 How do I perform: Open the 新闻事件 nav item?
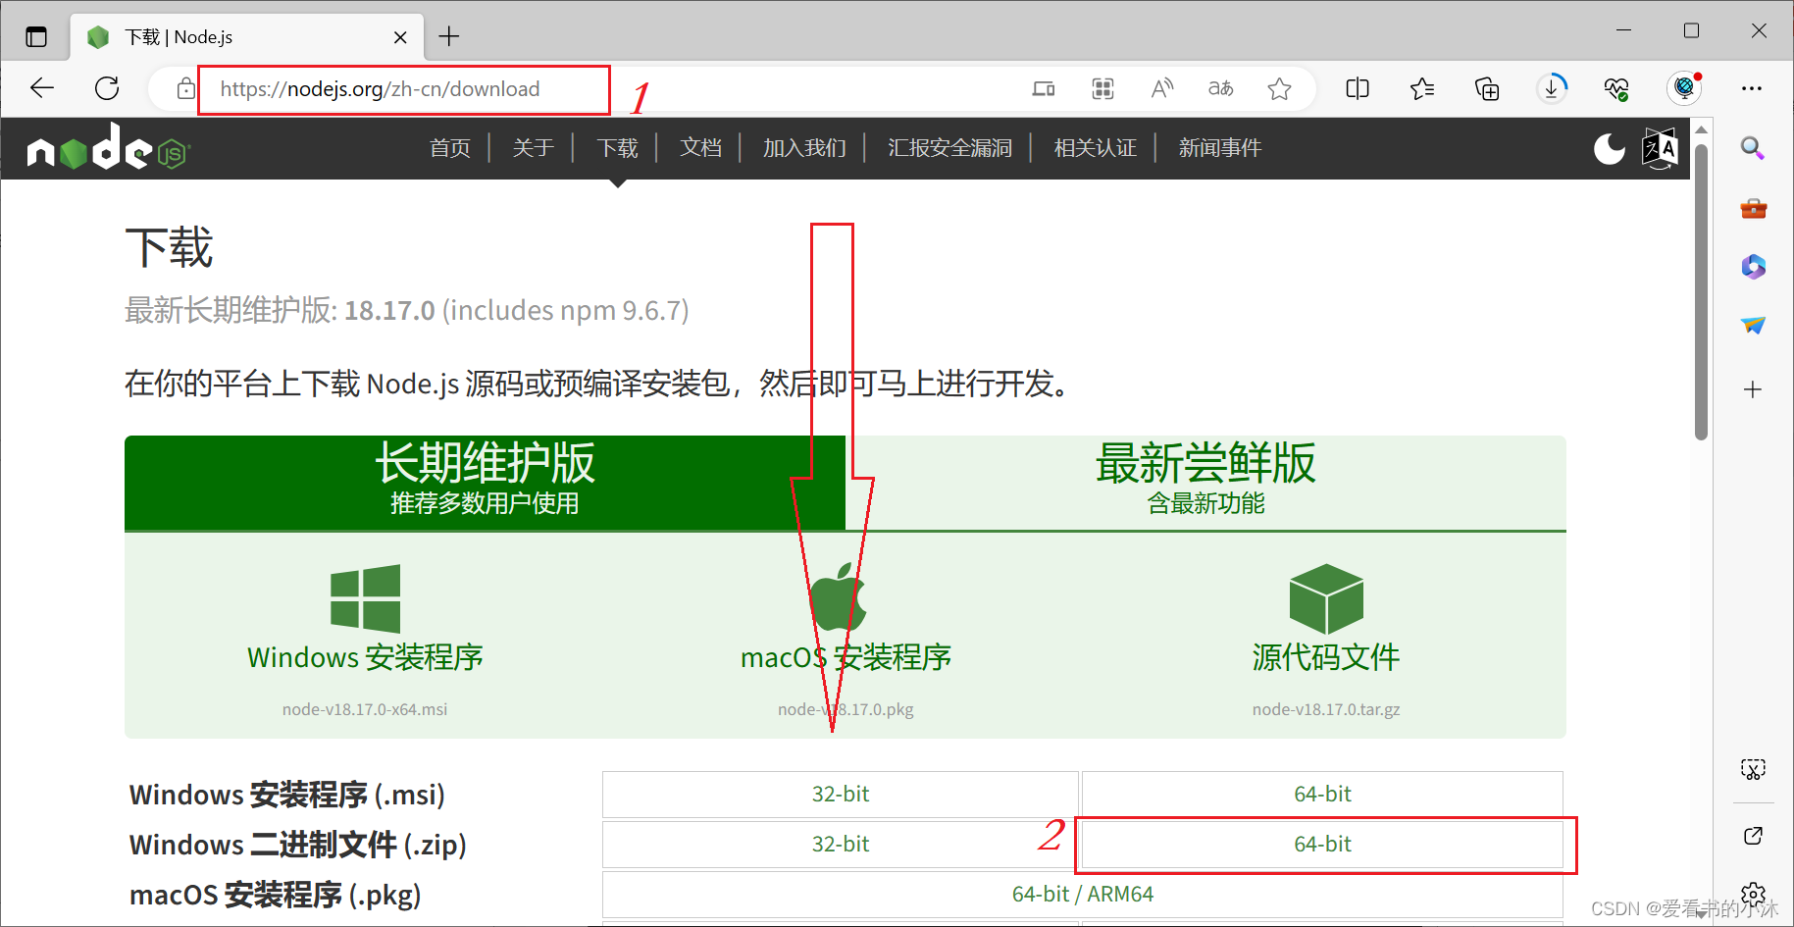point(1220,148)
